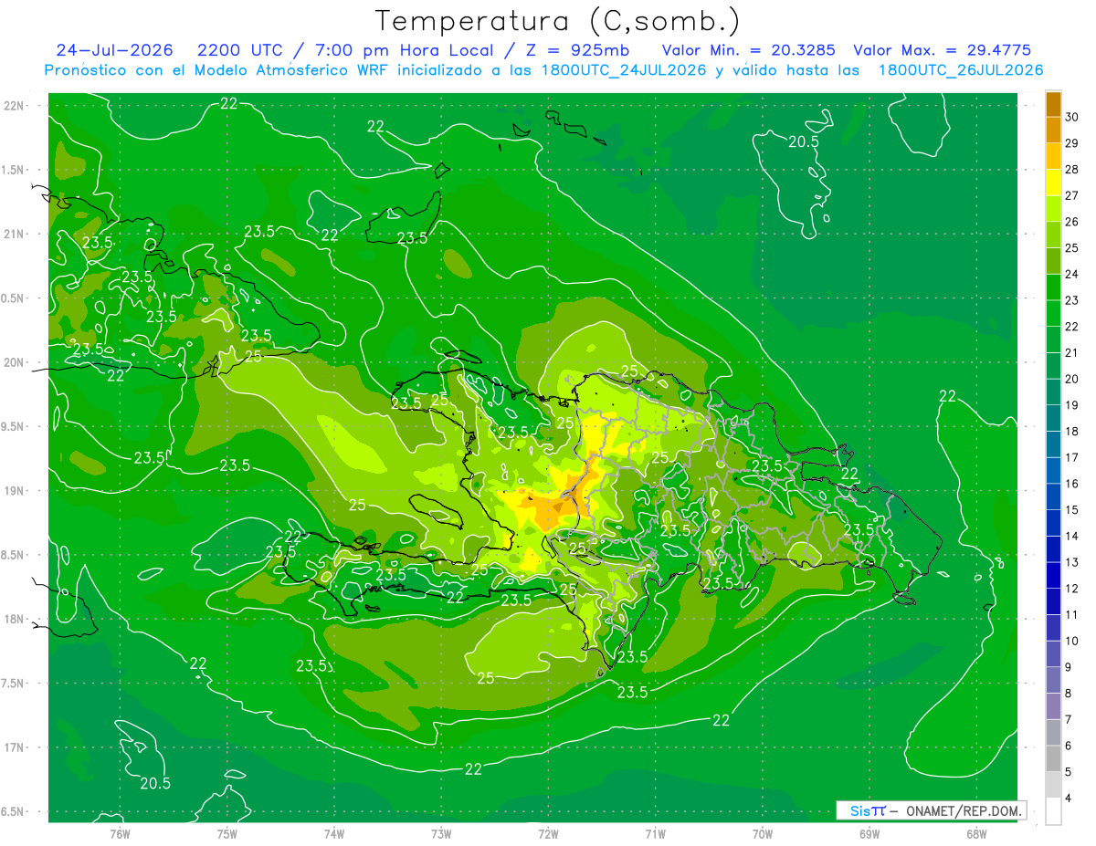Pick legend color band between 26 and 27
Viewport: 1096px width, 846px height.
click(x=1053, y=209)
